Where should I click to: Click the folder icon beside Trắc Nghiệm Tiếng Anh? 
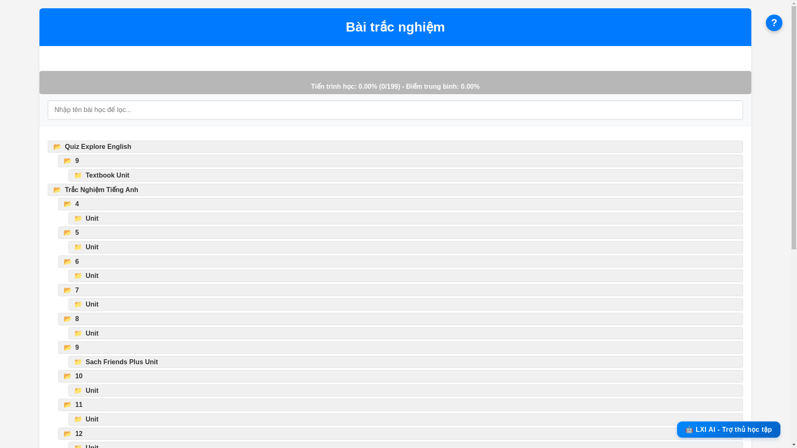[57, 190]
